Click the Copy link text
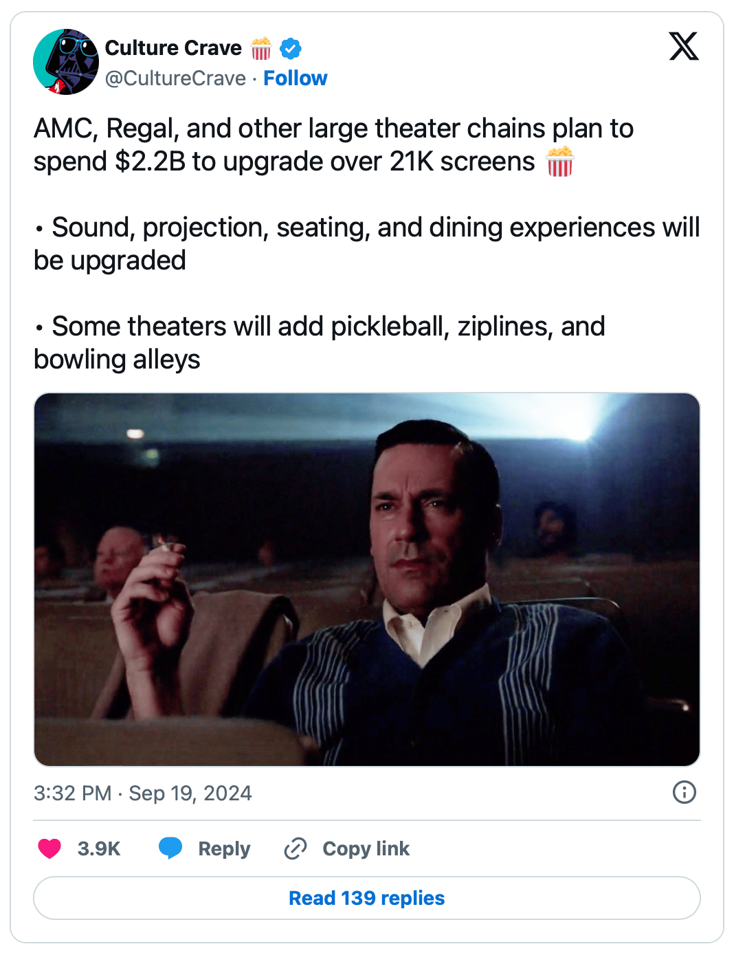The image size is (734, 953). [366, 848]
